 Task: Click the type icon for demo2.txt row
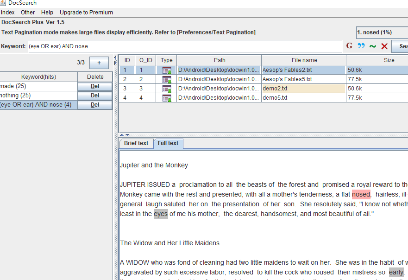(x=166, y=89)
